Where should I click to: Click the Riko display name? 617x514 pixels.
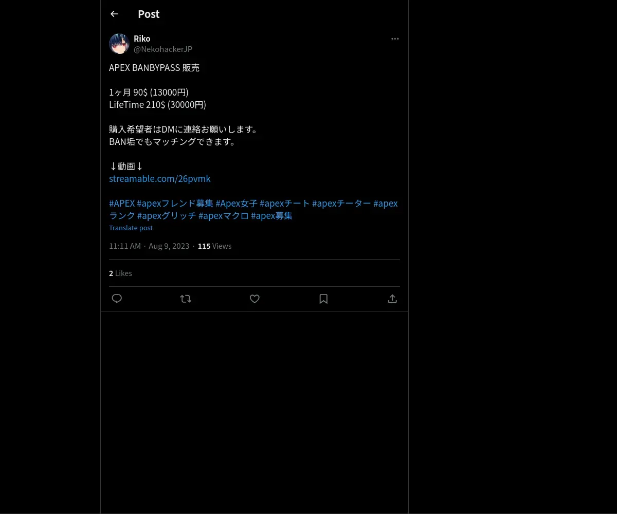142,39
